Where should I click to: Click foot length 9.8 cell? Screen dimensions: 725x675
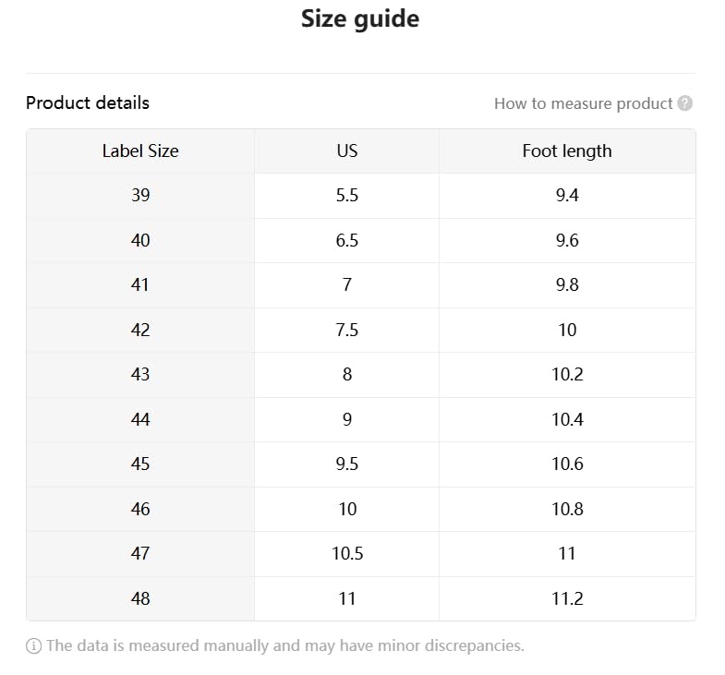click(x=567, y=284)
